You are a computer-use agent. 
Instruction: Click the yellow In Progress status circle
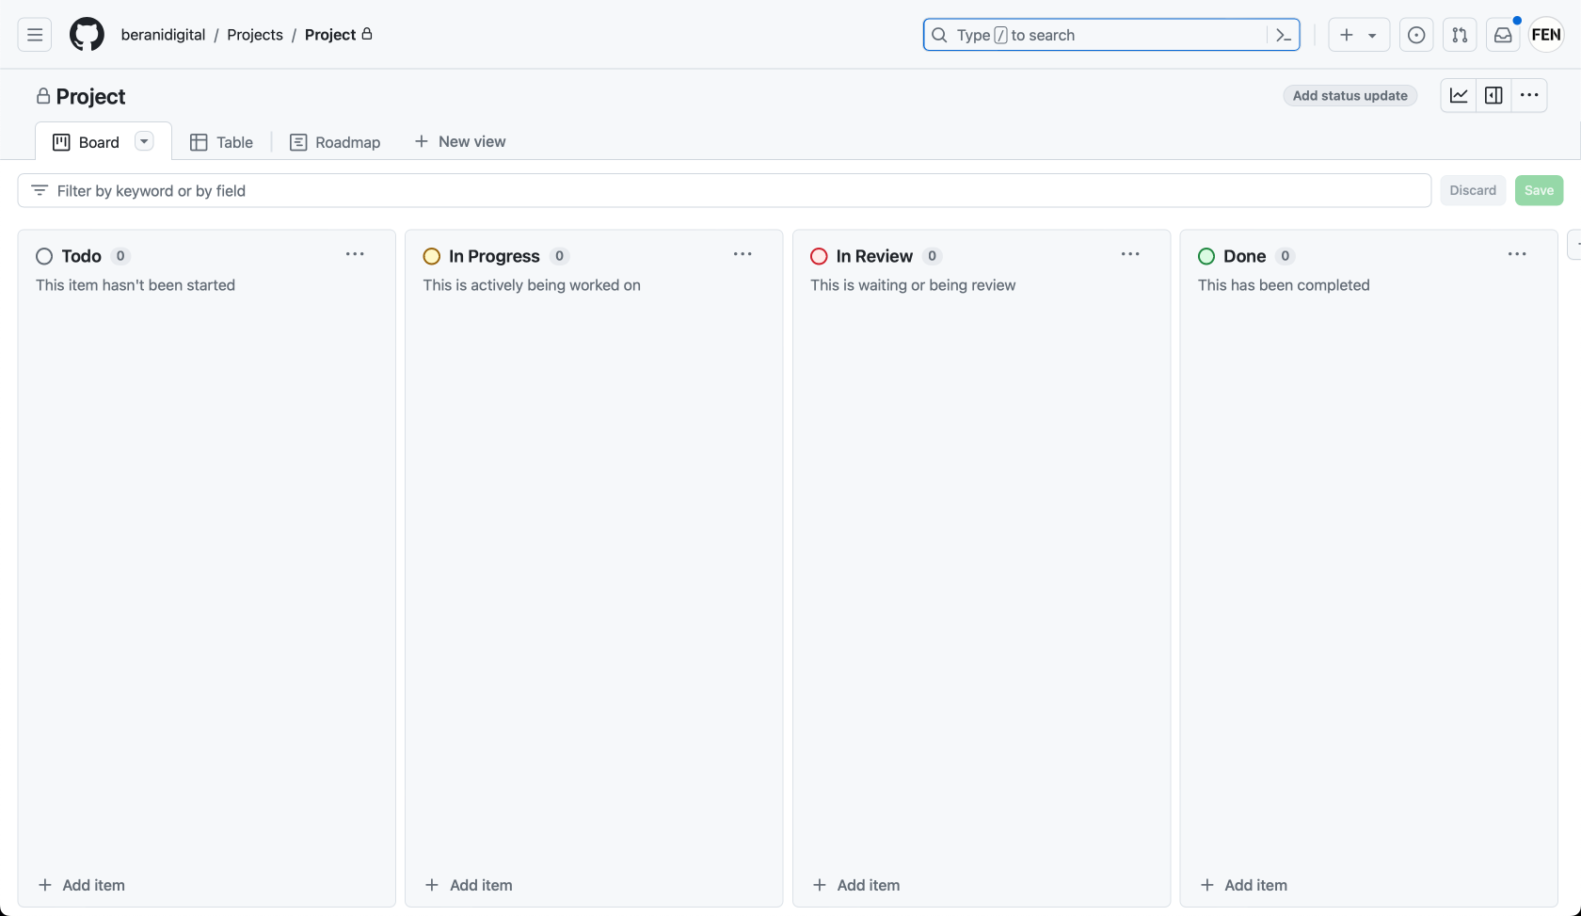pos(432,256)
